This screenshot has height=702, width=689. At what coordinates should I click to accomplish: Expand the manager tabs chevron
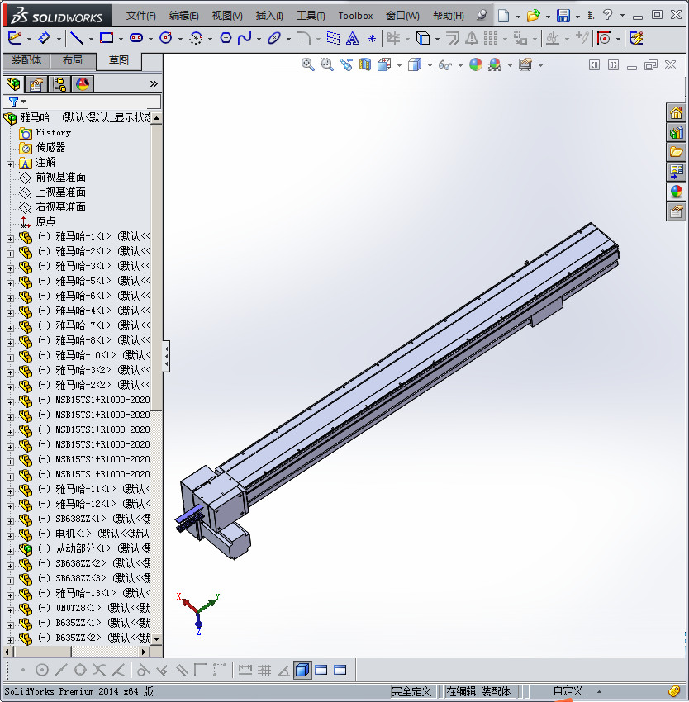click(x=154, y=83)
